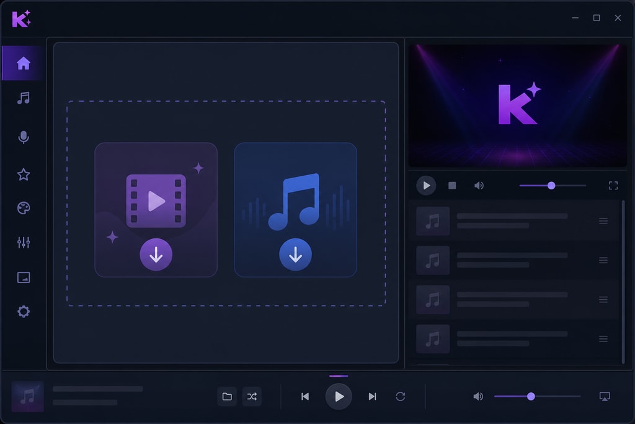
Task: Skip to the previous track
Action: click(305, 397)
